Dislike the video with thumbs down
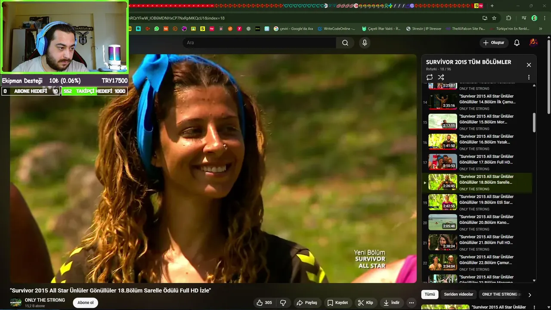The width and height of the screenshot is (551, 310). [283, 303]
